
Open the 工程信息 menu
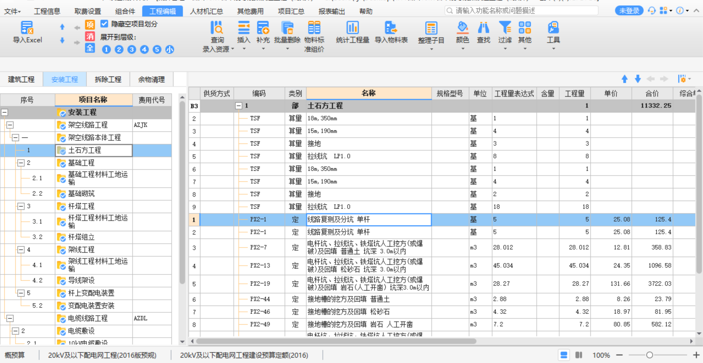pos(47,11)
